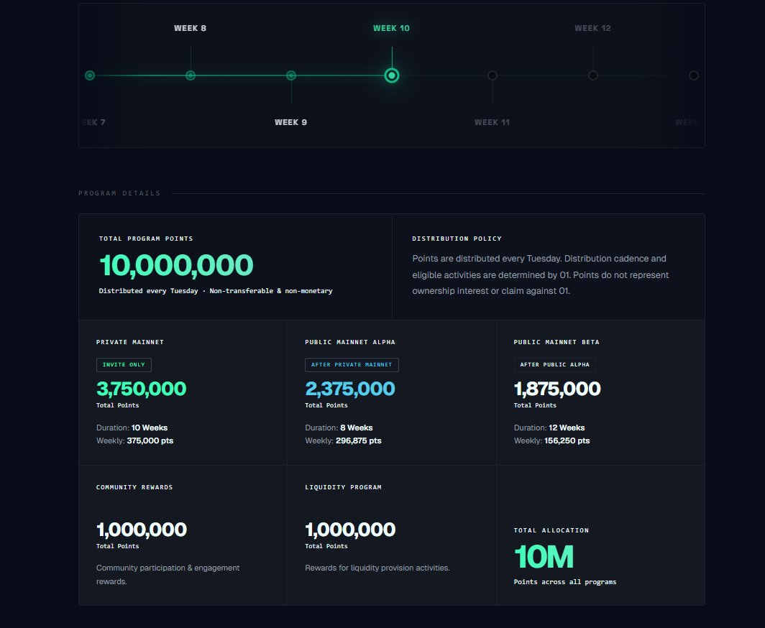Click the PUBLIC MAINNET ALPHA heading

point(350,342)
